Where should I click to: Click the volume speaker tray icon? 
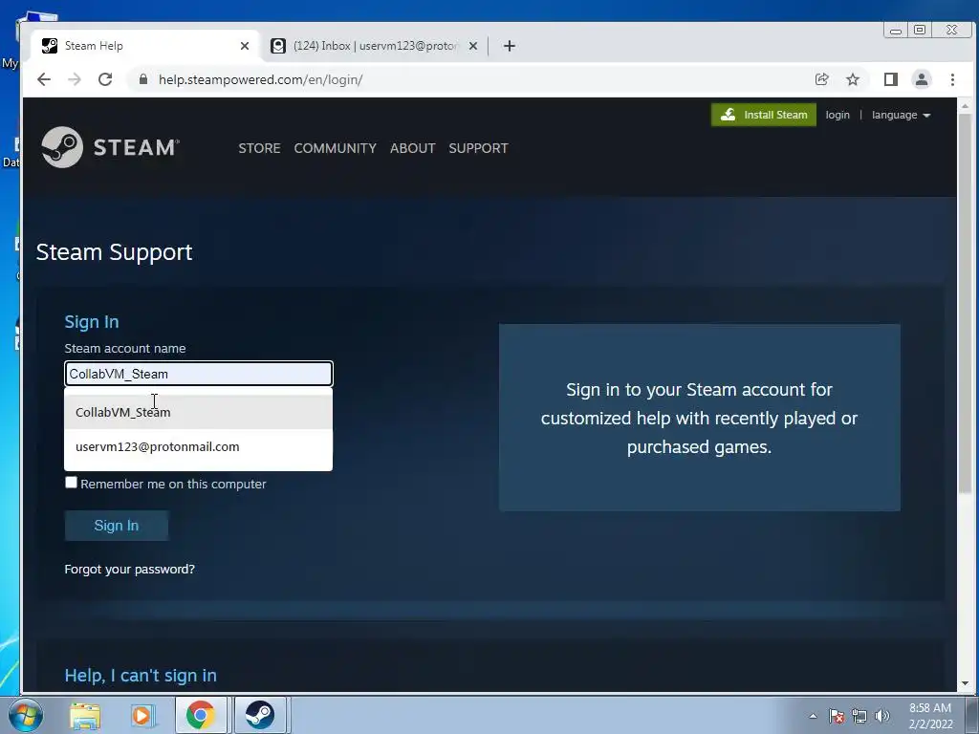click(x=881, y=716)
